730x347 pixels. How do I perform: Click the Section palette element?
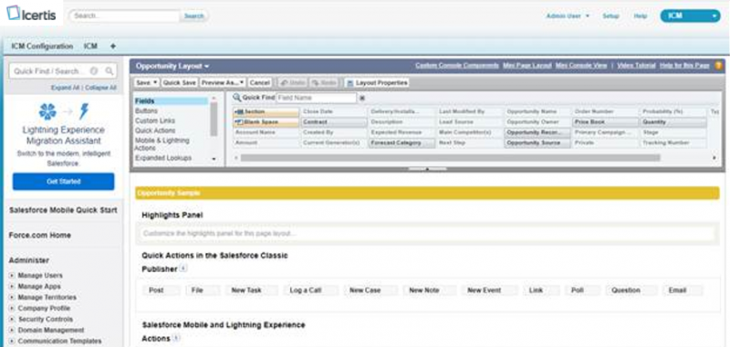pyautogui.click(x=266, y=111)
